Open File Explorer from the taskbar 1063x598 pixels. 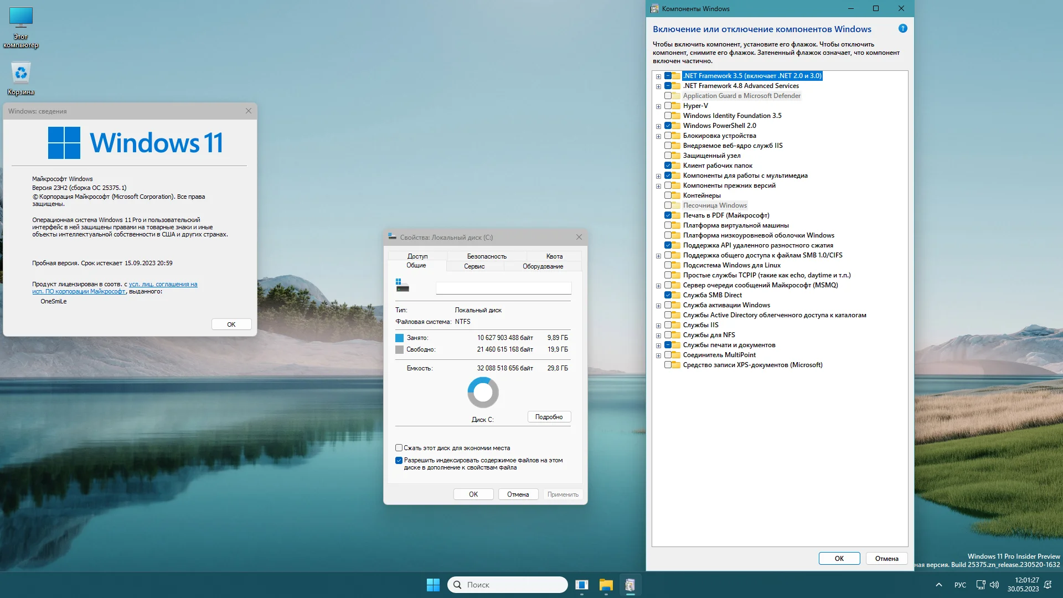pos(606,585)
